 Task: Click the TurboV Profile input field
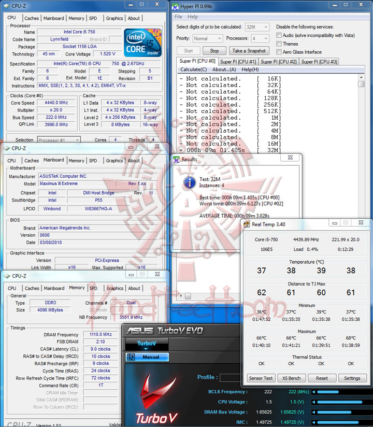(231, 377)
